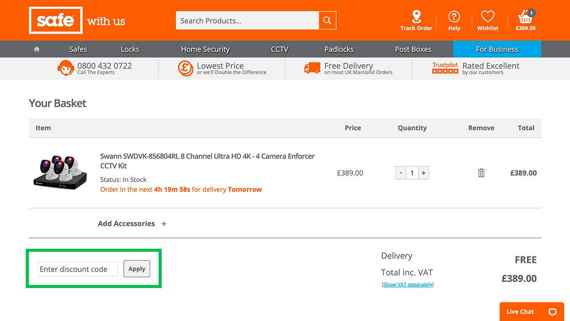
Task: Click the Lowest Price text
Action: [220, 66]
